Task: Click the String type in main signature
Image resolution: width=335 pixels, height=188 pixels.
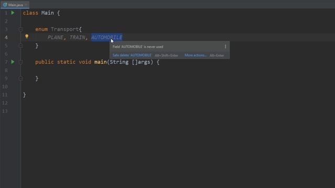Action: tap(119, 62)
